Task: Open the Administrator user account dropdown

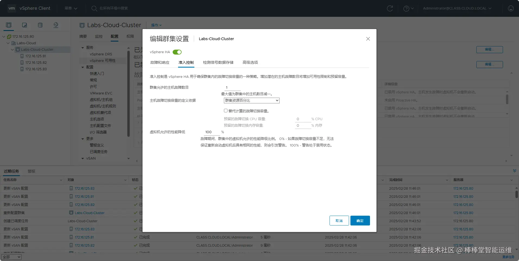Action: click(457, 8)
